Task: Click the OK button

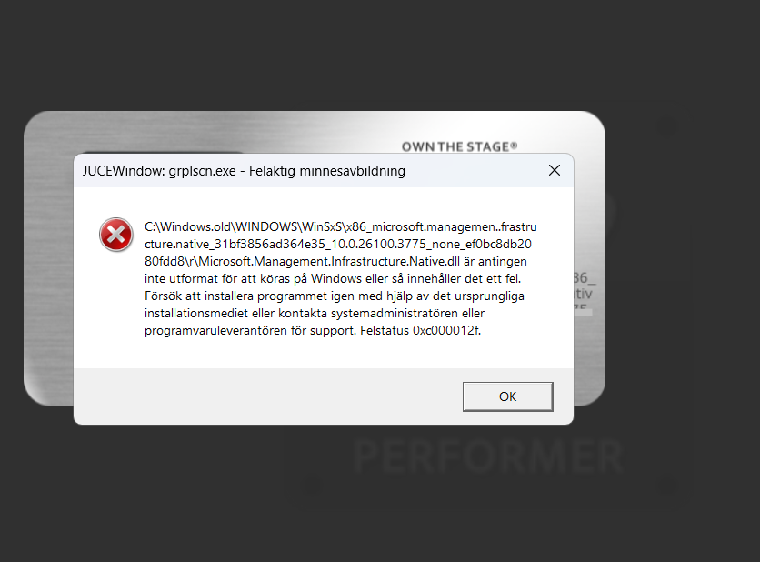Action: point(507,396)
